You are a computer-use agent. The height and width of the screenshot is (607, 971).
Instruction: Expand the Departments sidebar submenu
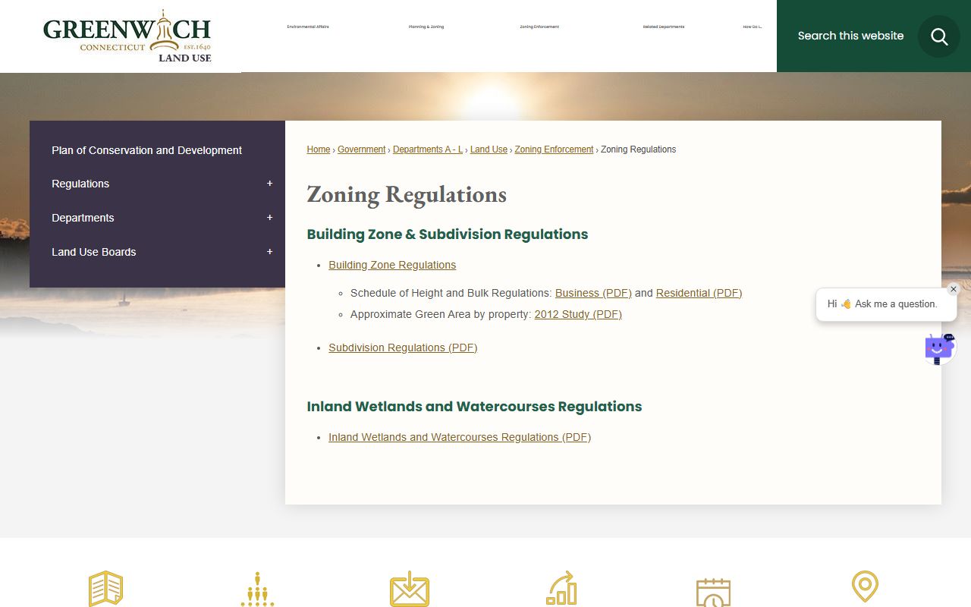click(269, 218)
